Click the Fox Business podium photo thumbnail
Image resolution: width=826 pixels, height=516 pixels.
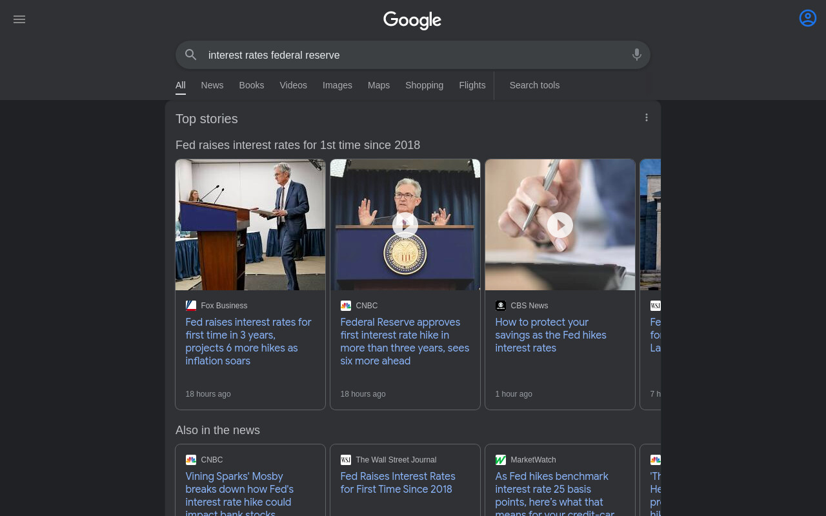[x=250, y=225]
